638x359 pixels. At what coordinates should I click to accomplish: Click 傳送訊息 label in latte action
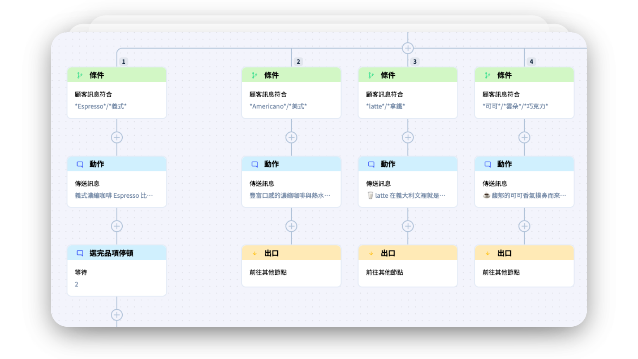click(378, 183)
